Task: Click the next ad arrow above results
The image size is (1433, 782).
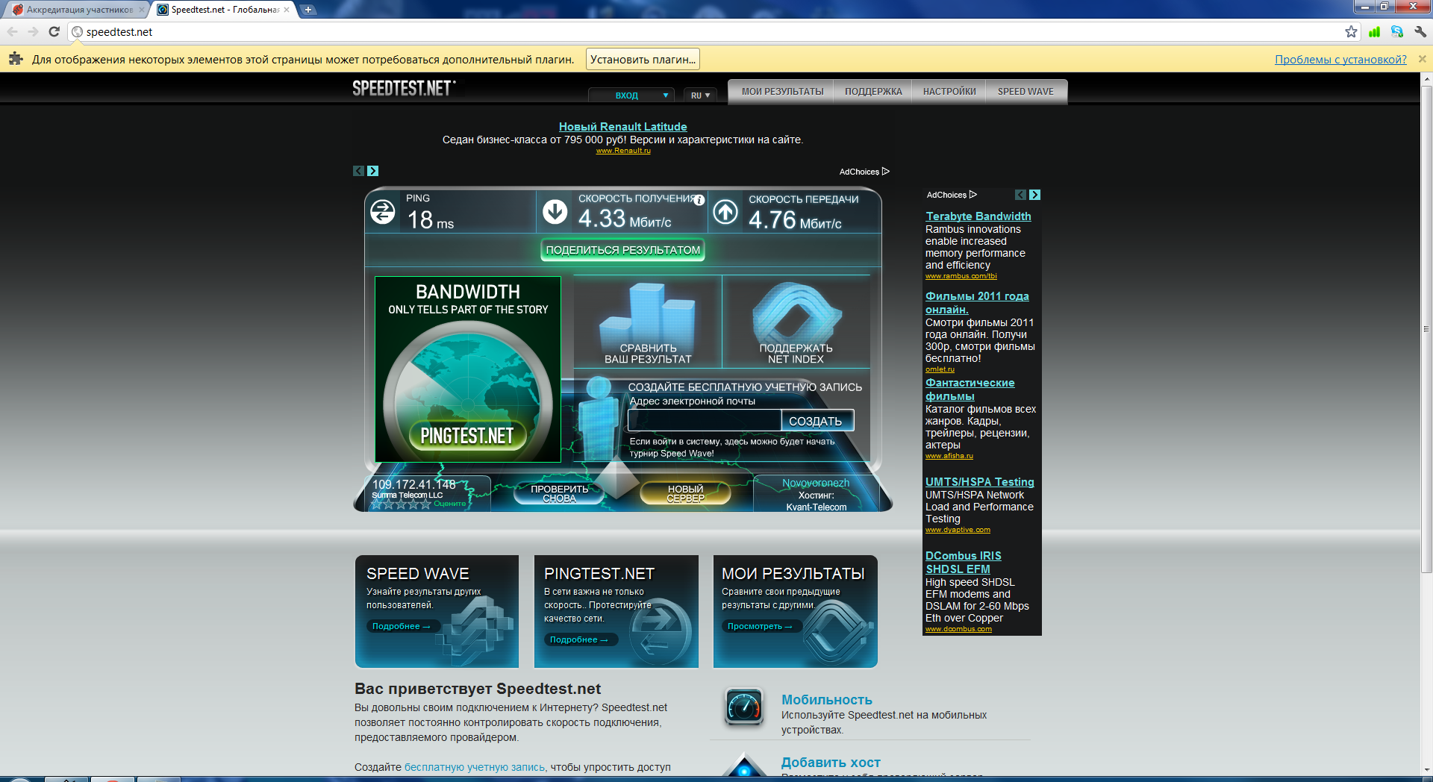Action: pos(372,171)
